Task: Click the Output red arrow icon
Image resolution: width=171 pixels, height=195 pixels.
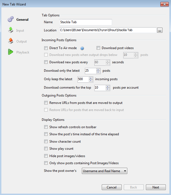Action: [10, 41]
